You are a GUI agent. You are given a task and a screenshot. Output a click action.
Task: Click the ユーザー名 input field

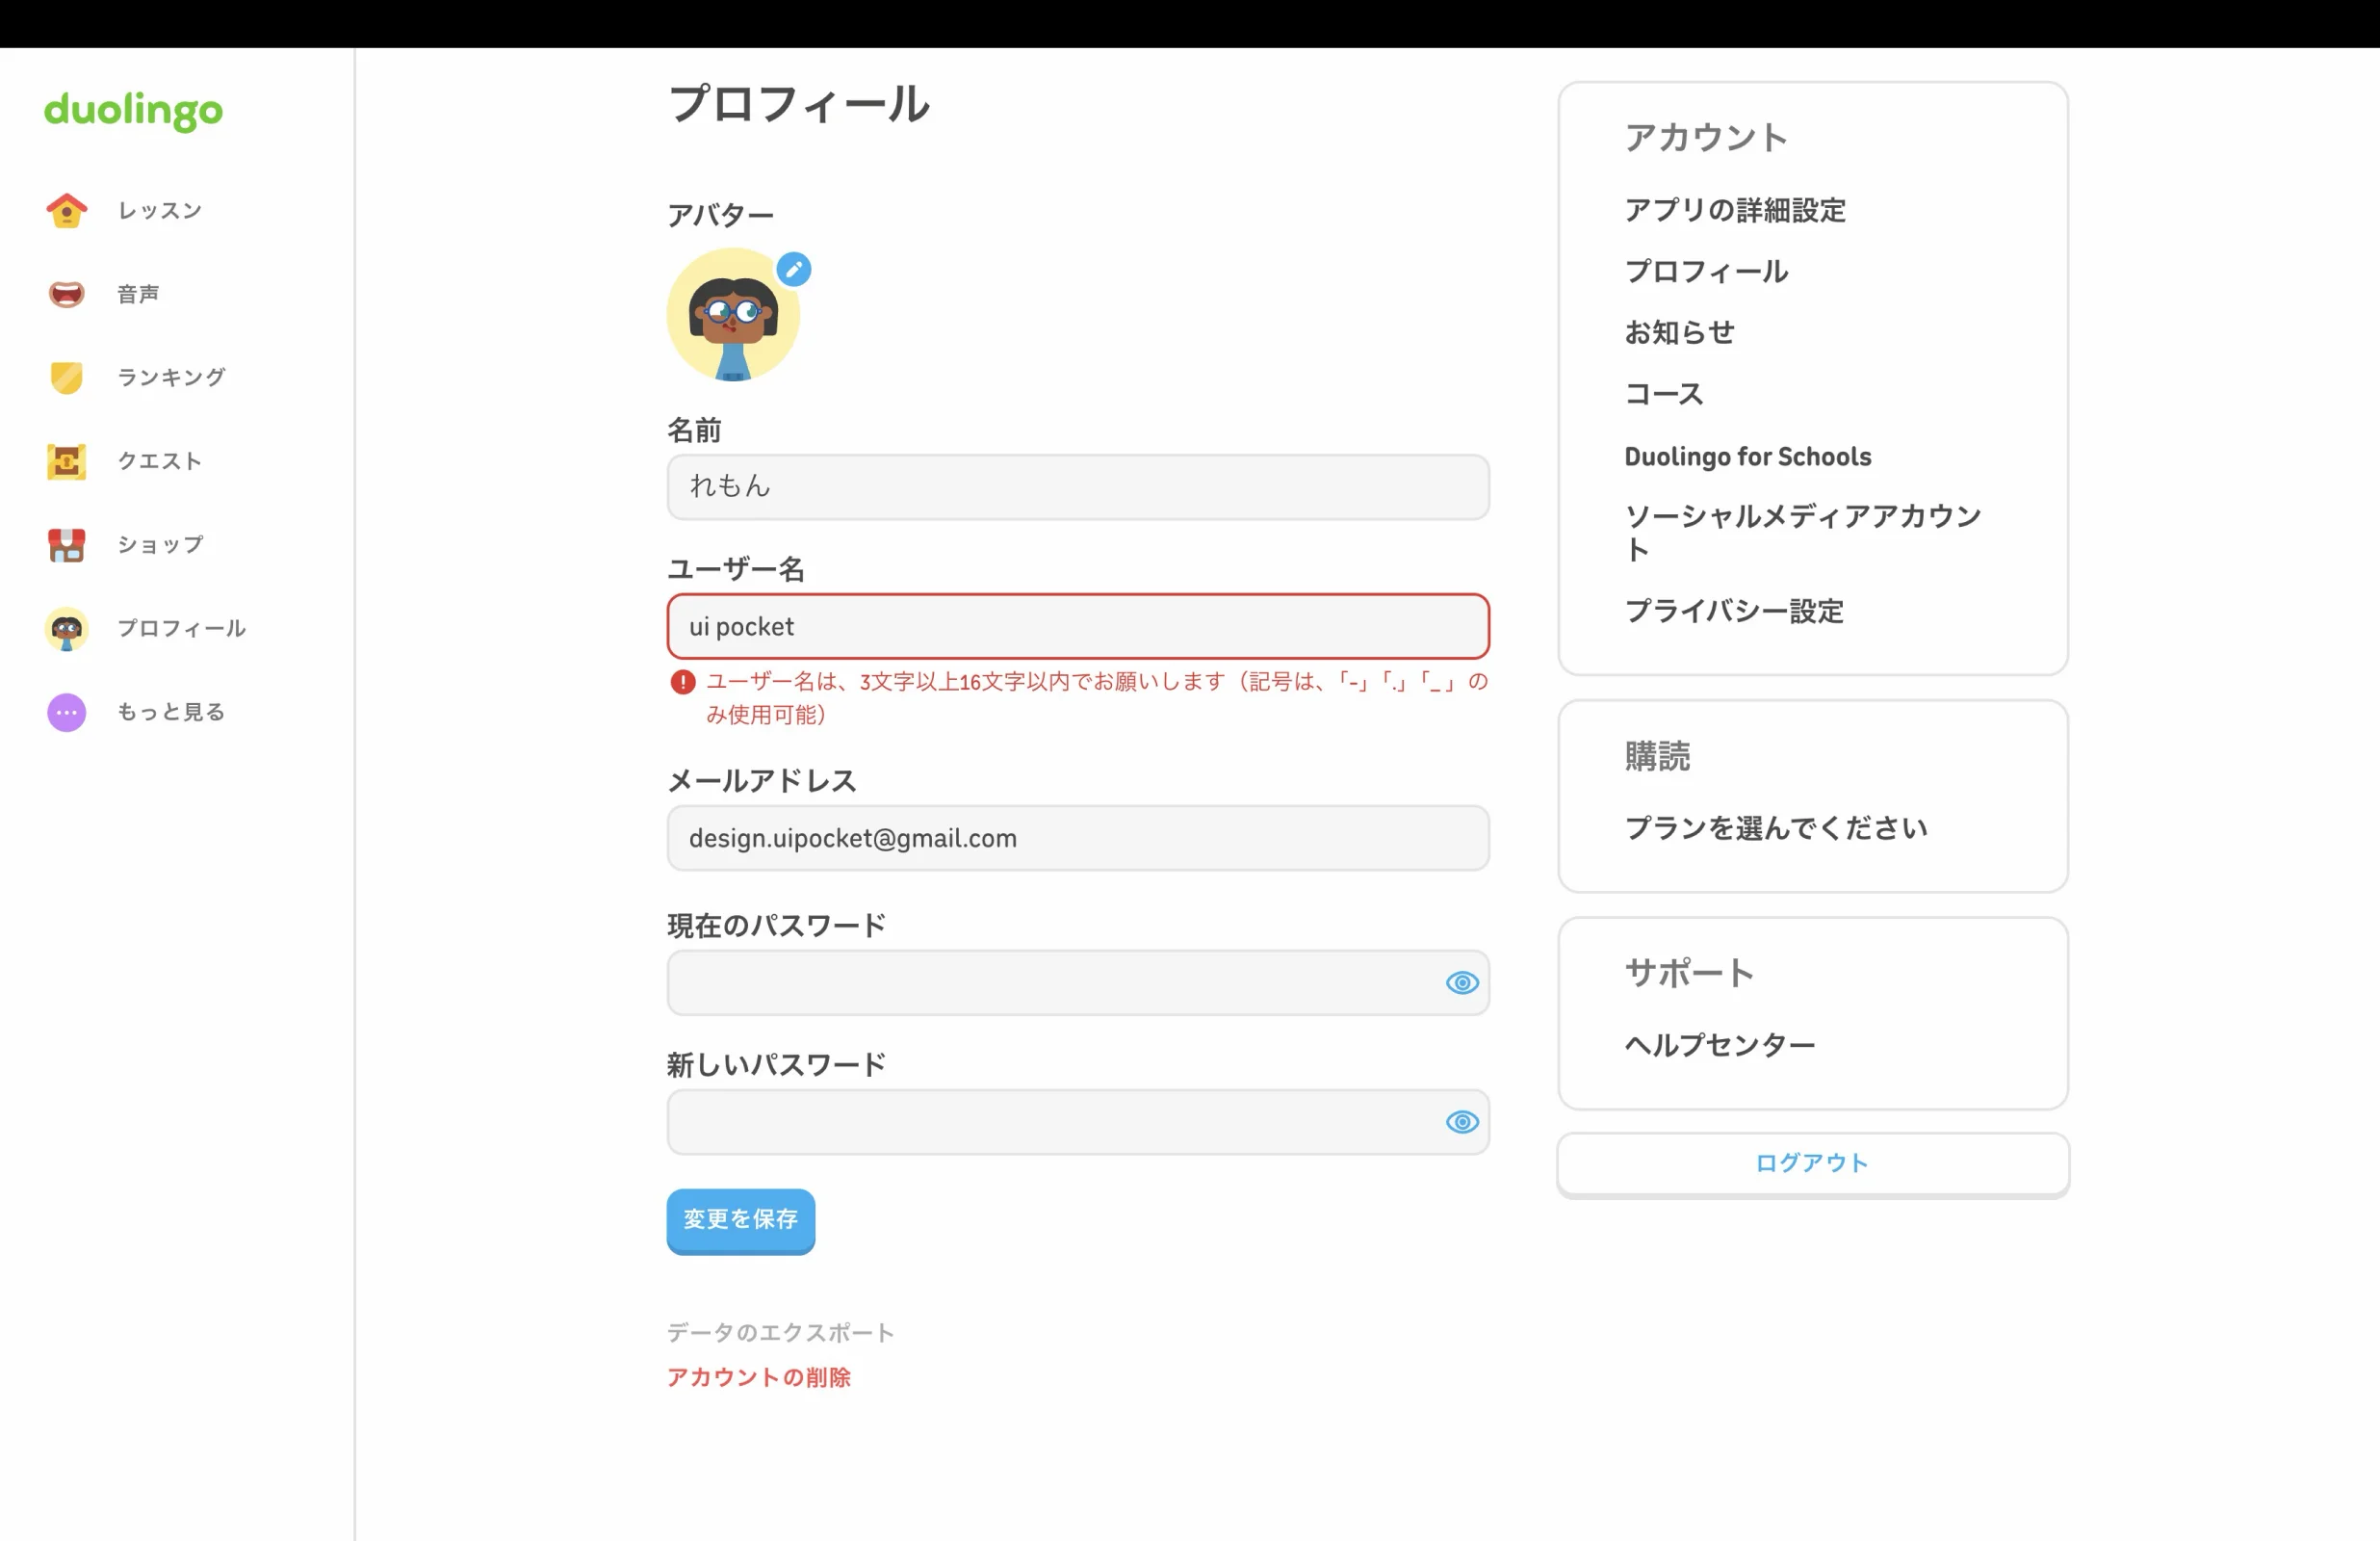[x=1078, y=626]
